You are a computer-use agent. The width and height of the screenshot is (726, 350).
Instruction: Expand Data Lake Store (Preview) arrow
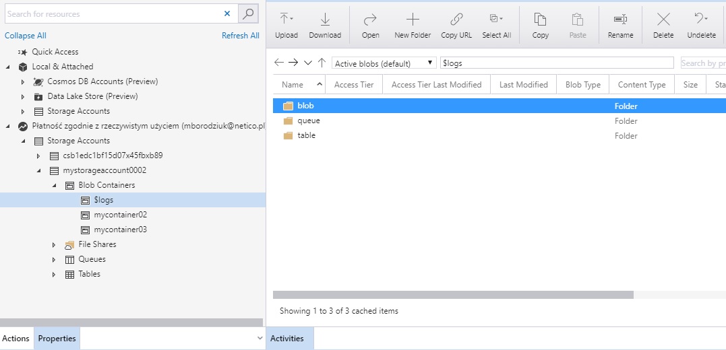tap(23, 97)
